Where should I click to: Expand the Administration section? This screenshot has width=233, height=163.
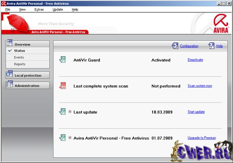(27, 85)
